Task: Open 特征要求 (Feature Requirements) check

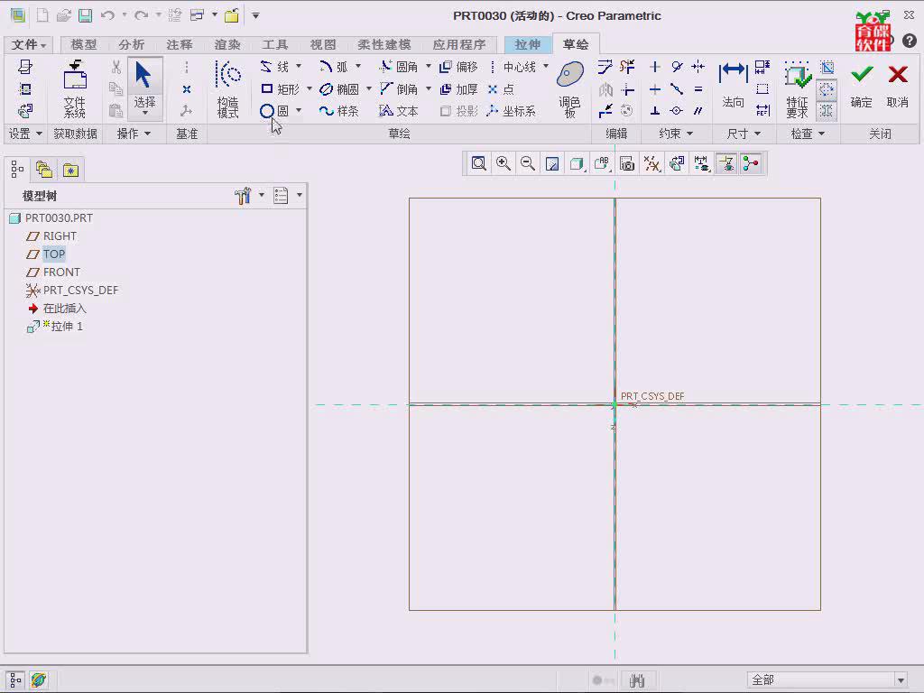Action: click(x=798, y=89)
